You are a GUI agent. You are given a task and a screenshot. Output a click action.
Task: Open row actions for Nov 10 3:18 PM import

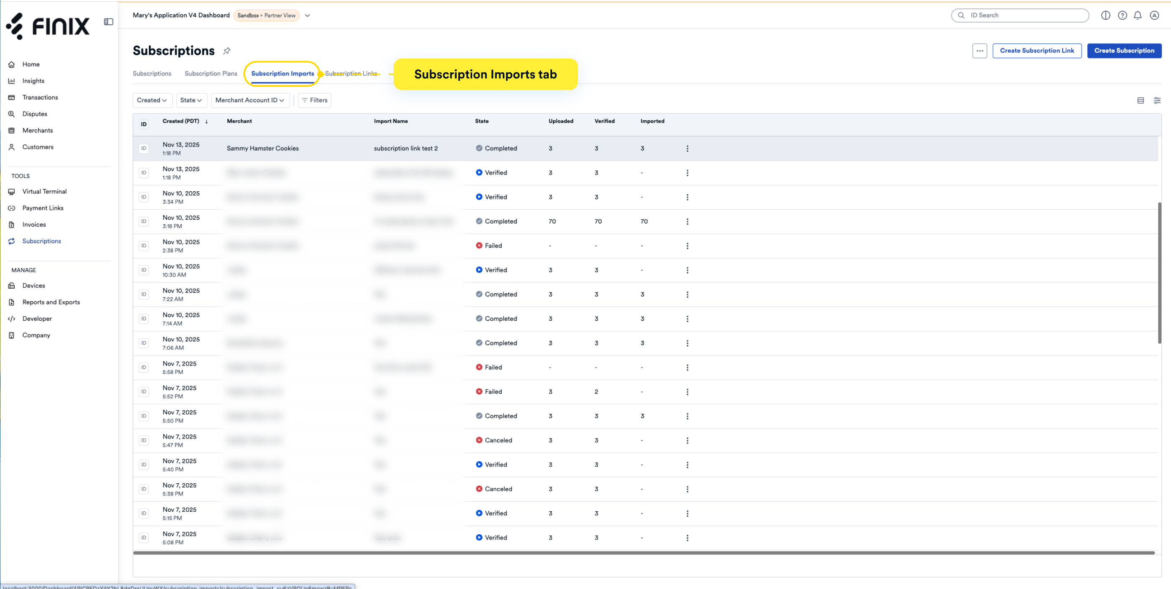click(687, 222)
